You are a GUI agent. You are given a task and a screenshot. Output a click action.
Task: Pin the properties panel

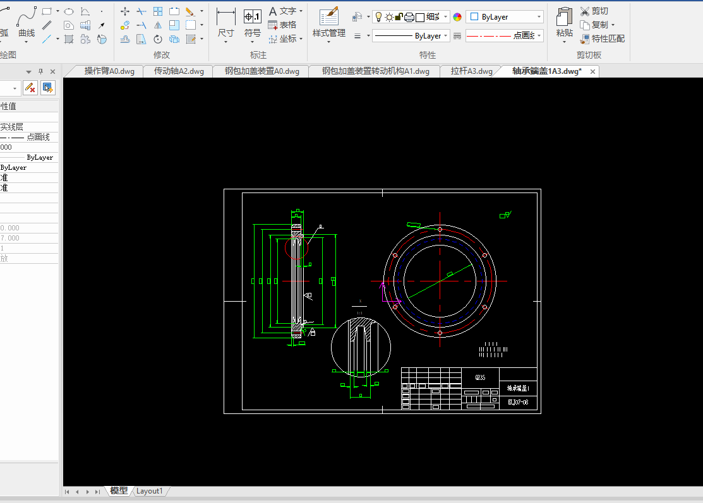point(41,72)
